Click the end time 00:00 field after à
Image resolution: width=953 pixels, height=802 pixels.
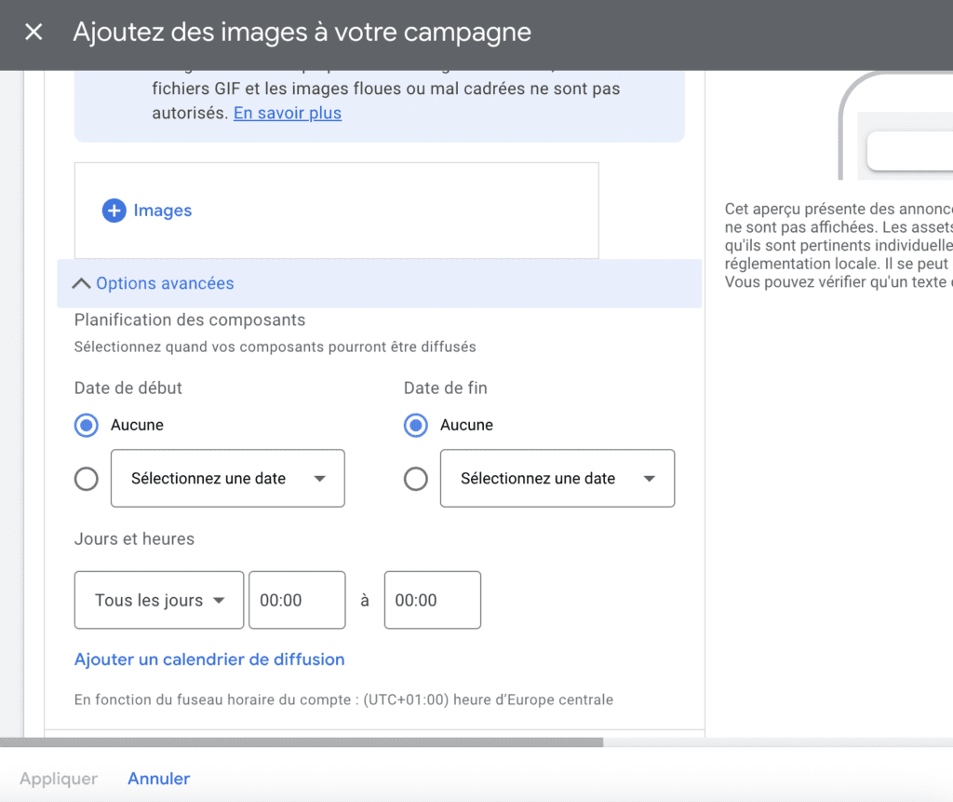coord(432,601)
